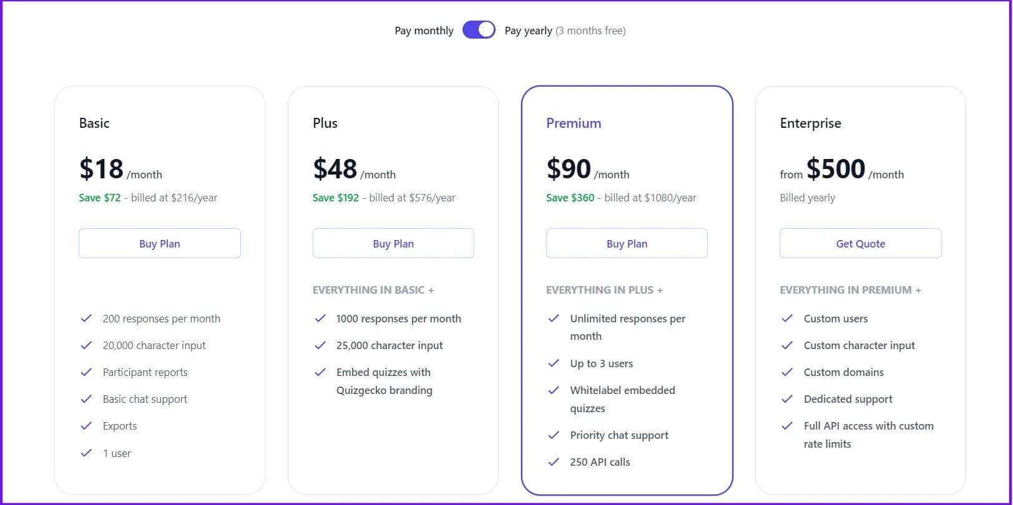Click the checkmark next to 1000 responses per month
Screen dimensions: 1013x505
pyautogui.click(x=320, y=319)
